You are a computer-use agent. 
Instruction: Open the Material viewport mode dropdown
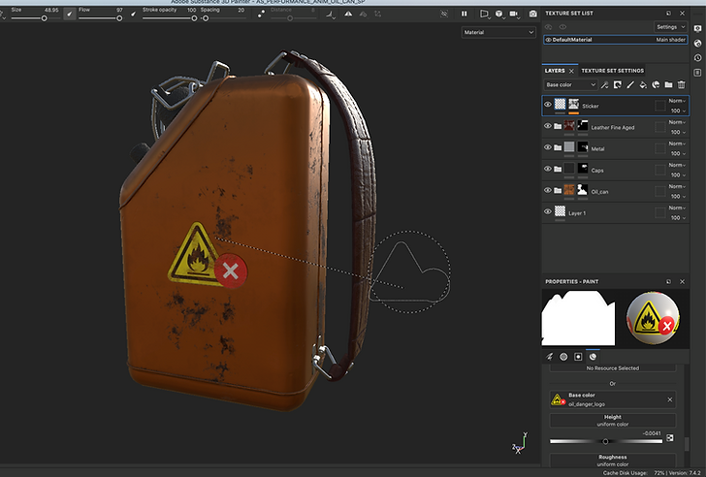tap(498, 32)
